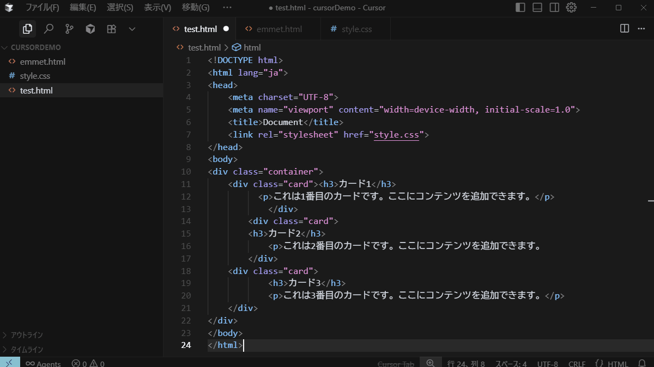Expand the アウトライン section
The image size is (654, 367).
point(82,335)
